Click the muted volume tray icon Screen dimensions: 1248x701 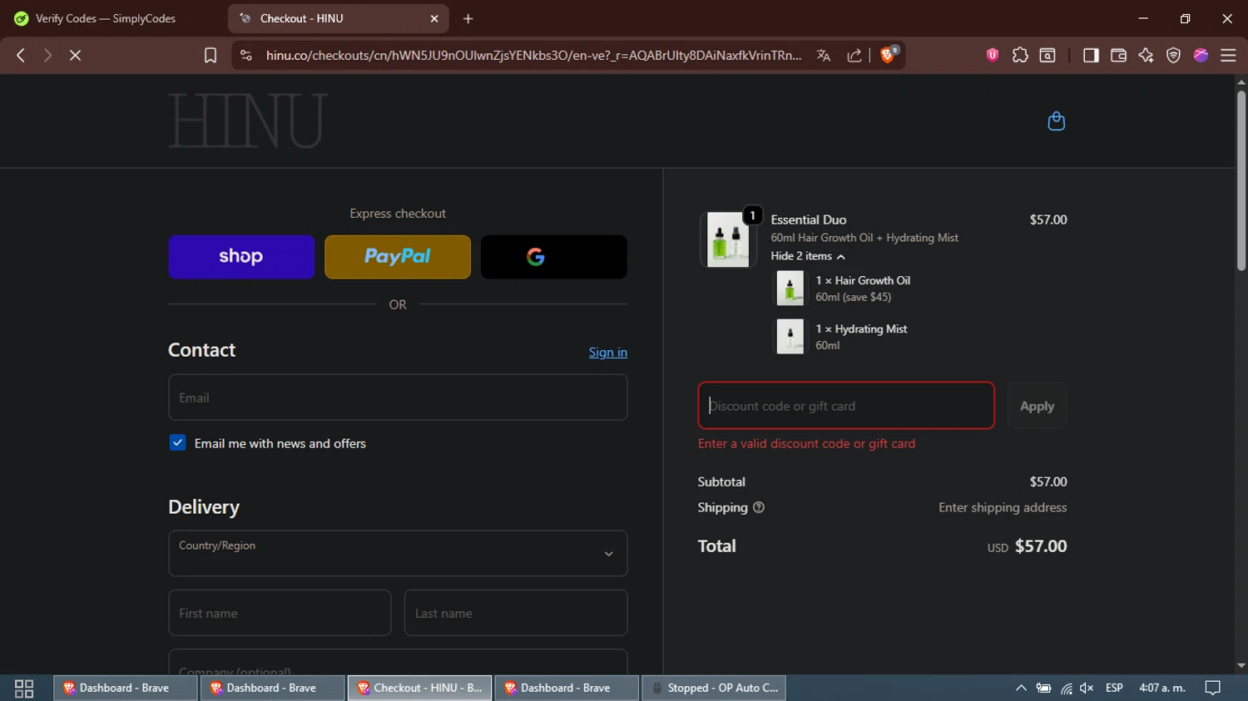tap(1087, 689)
